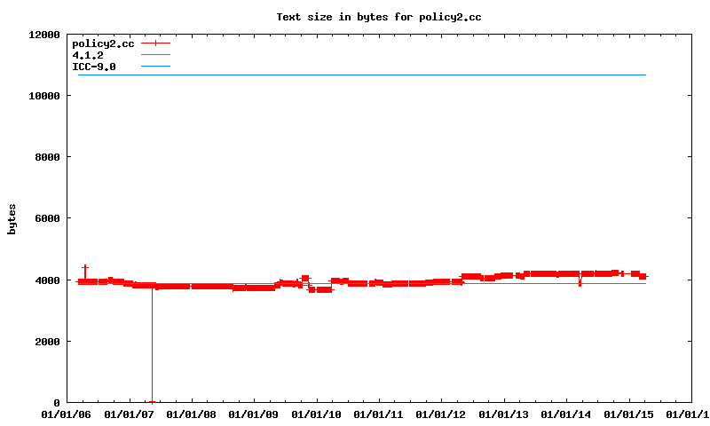Click the 01/01/06 x-axis date label
Screen dimensions: 710x426
pos(67,414)
